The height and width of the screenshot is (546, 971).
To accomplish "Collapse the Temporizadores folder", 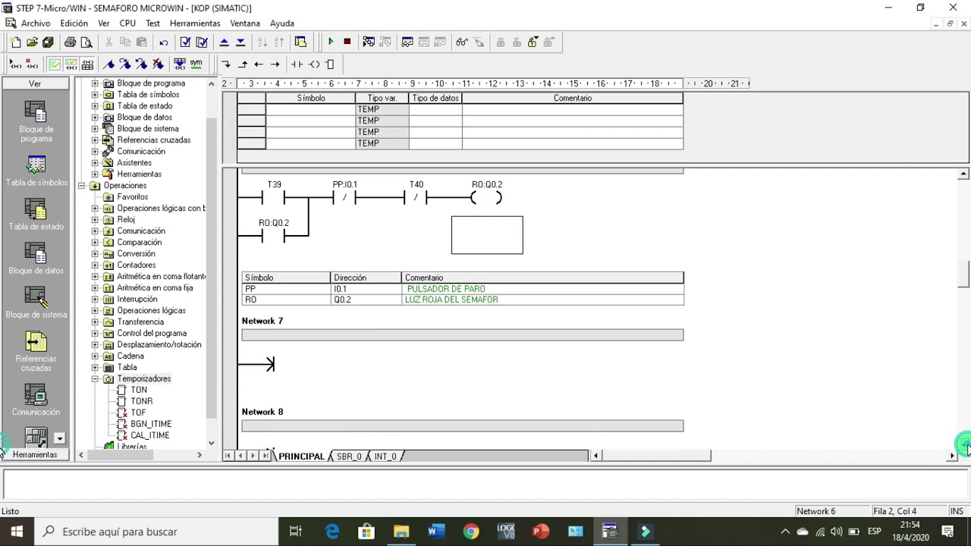I will [95, 379].
